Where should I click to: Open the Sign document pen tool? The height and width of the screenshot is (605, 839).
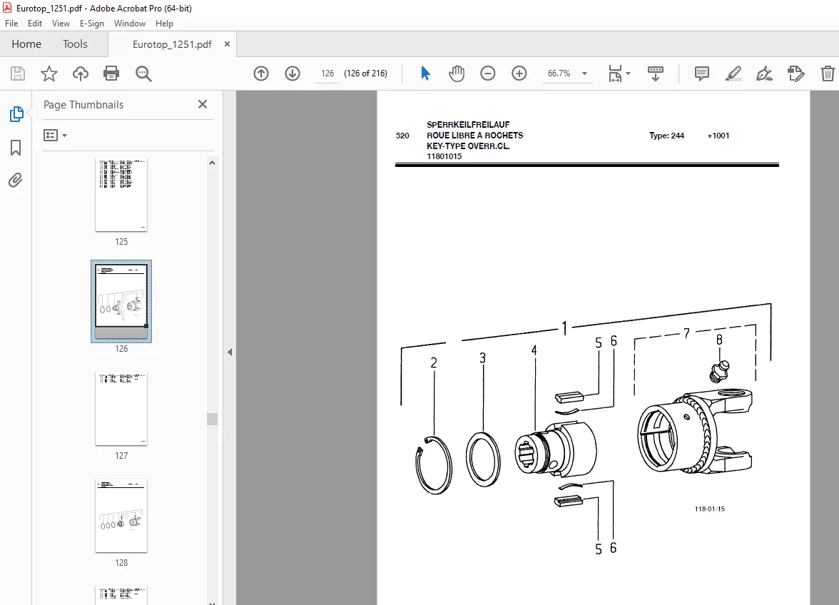764,73
